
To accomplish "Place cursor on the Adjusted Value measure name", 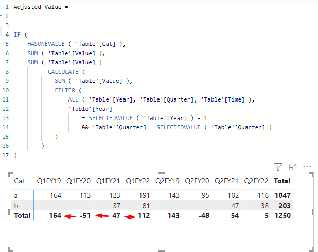I will [38, 7].
